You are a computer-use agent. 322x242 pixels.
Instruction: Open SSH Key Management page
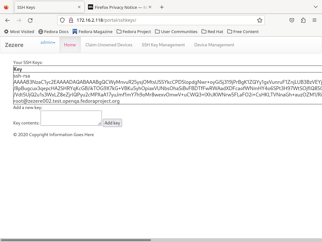(163, 45)
